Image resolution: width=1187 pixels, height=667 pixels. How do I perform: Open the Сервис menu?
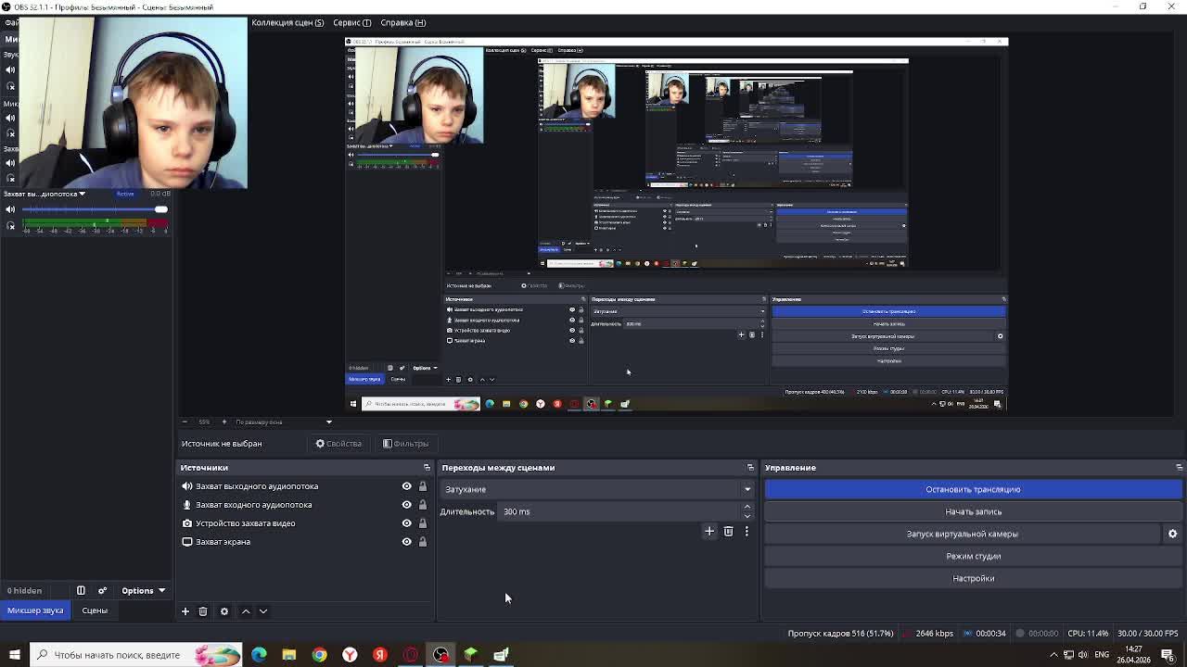click(x=352, y=22)
